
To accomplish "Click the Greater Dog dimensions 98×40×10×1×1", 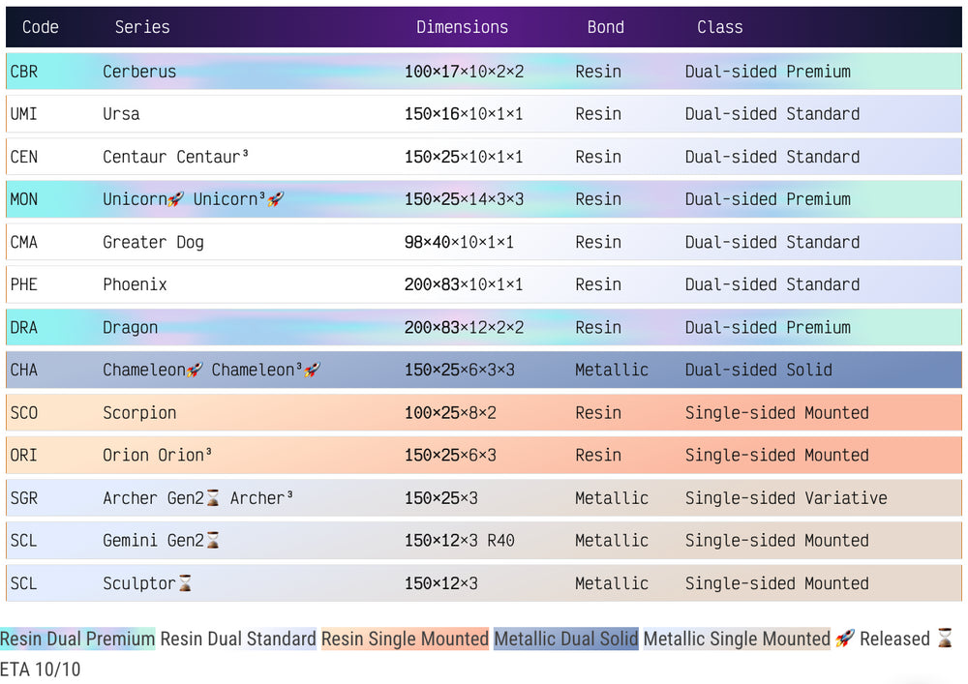I will pyautogui.click(x=458, y=242).
